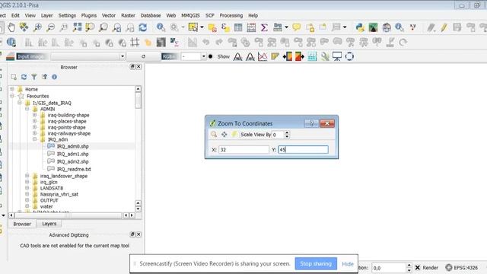Click the XY coordinate tool icon
The image size is (487, 274).
(412, 27)
